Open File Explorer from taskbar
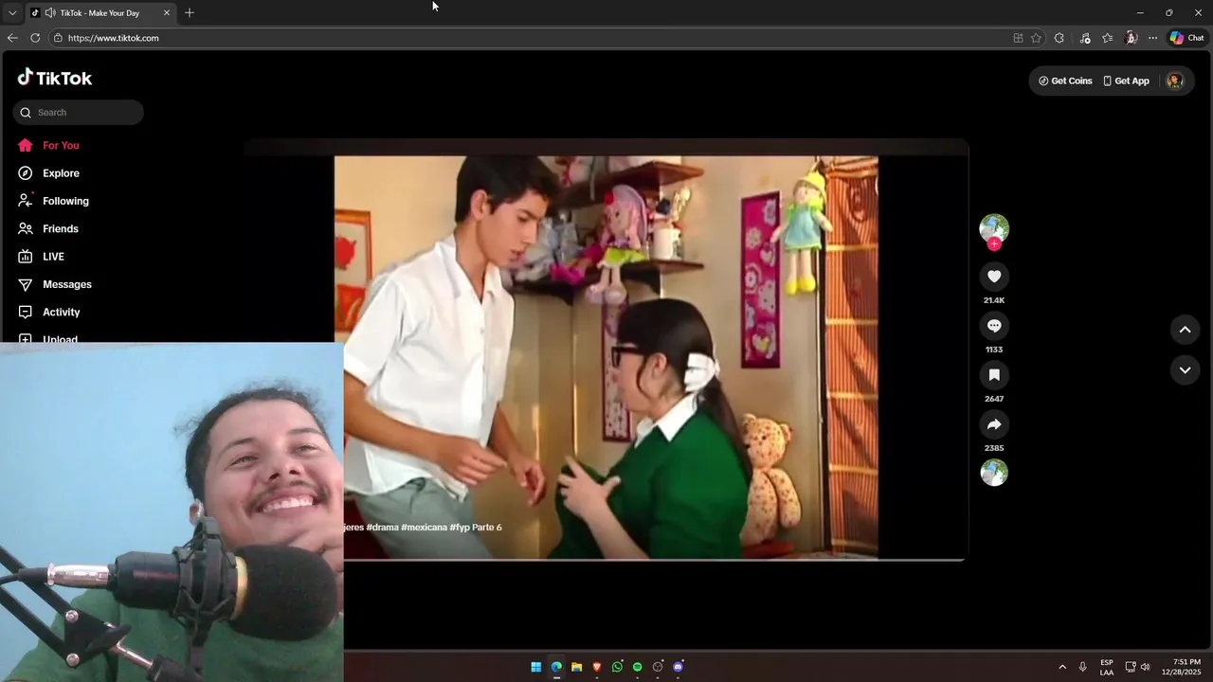Screen dimensions: 1213x682 click(576, 667)
